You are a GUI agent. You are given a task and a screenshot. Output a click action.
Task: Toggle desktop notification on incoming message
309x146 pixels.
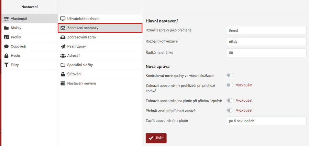click(x=230, y=100)
